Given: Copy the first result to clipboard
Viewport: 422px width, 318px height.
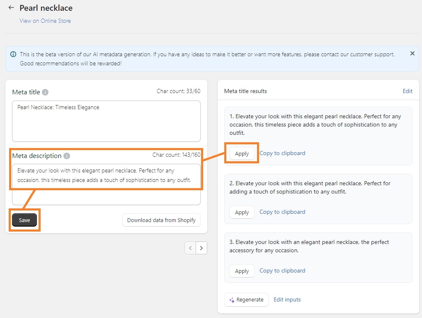Looking at the screenshot, I should click(282, 153).
